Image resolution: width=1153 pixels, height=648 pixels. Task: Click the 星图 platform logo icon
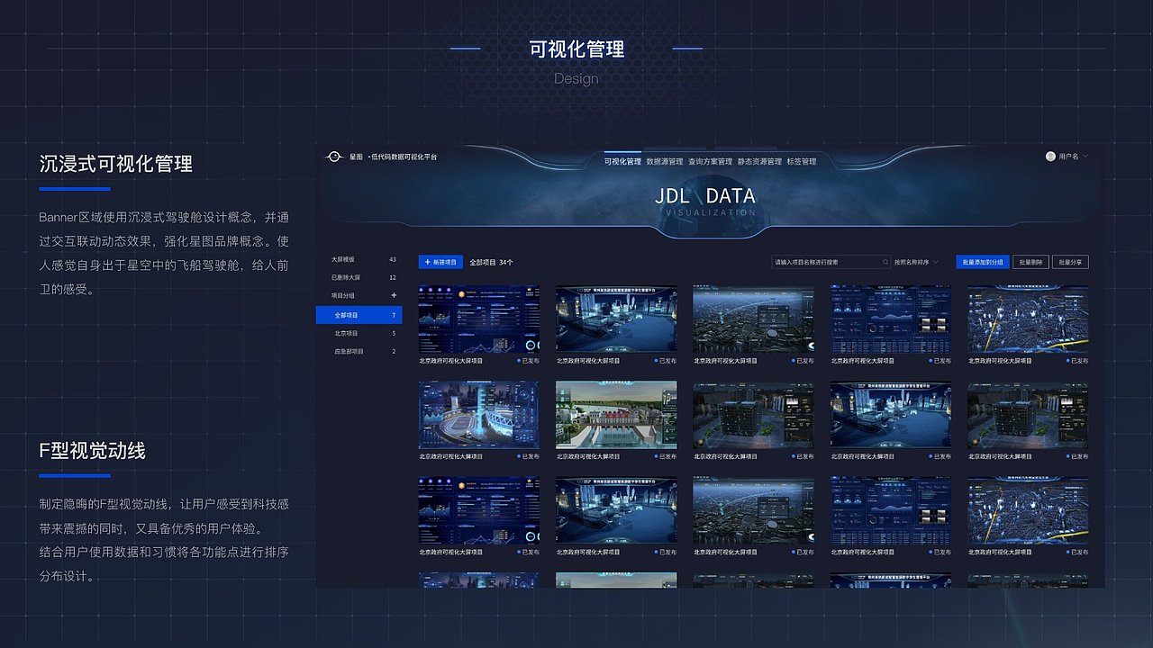click(x=335, y=155)
